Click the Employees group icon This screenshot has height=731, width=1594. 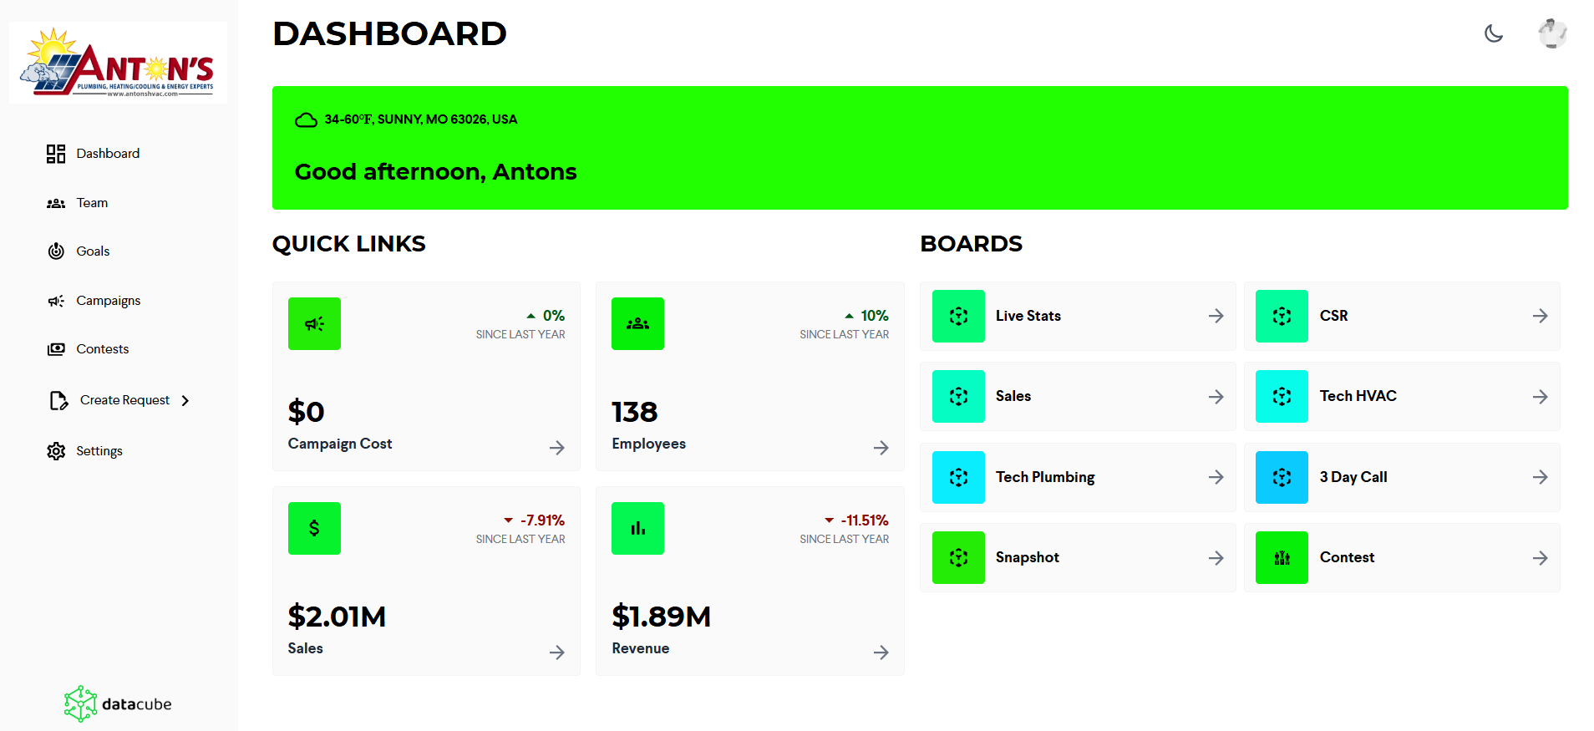click(637, 323)
